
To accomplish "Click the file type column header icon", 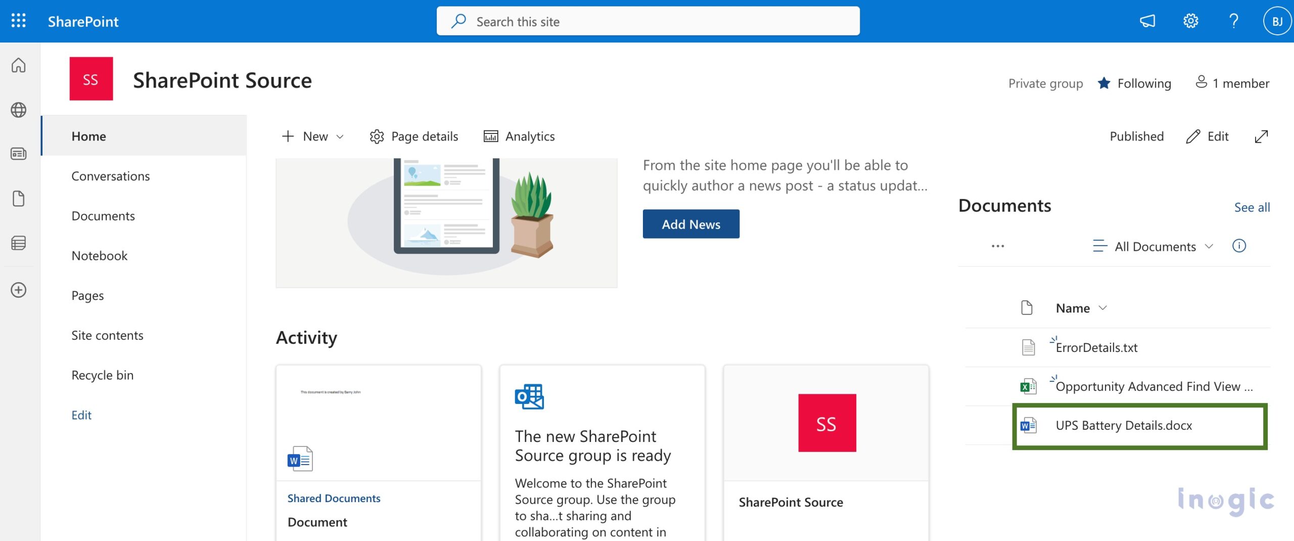I will [x=1027, y=308].
